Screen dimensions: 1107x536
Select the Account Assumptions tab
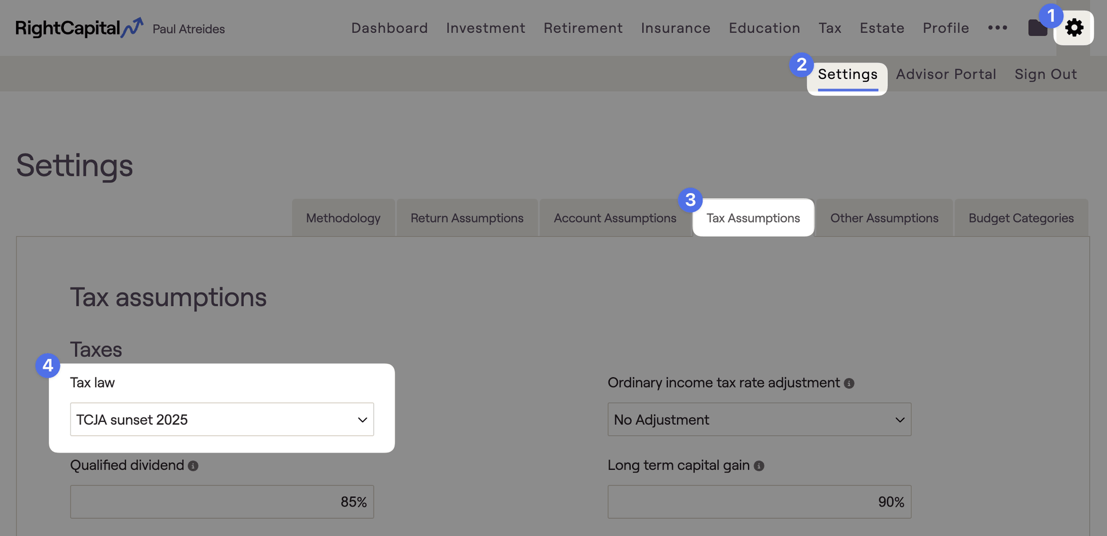click(x=615, y=218)
